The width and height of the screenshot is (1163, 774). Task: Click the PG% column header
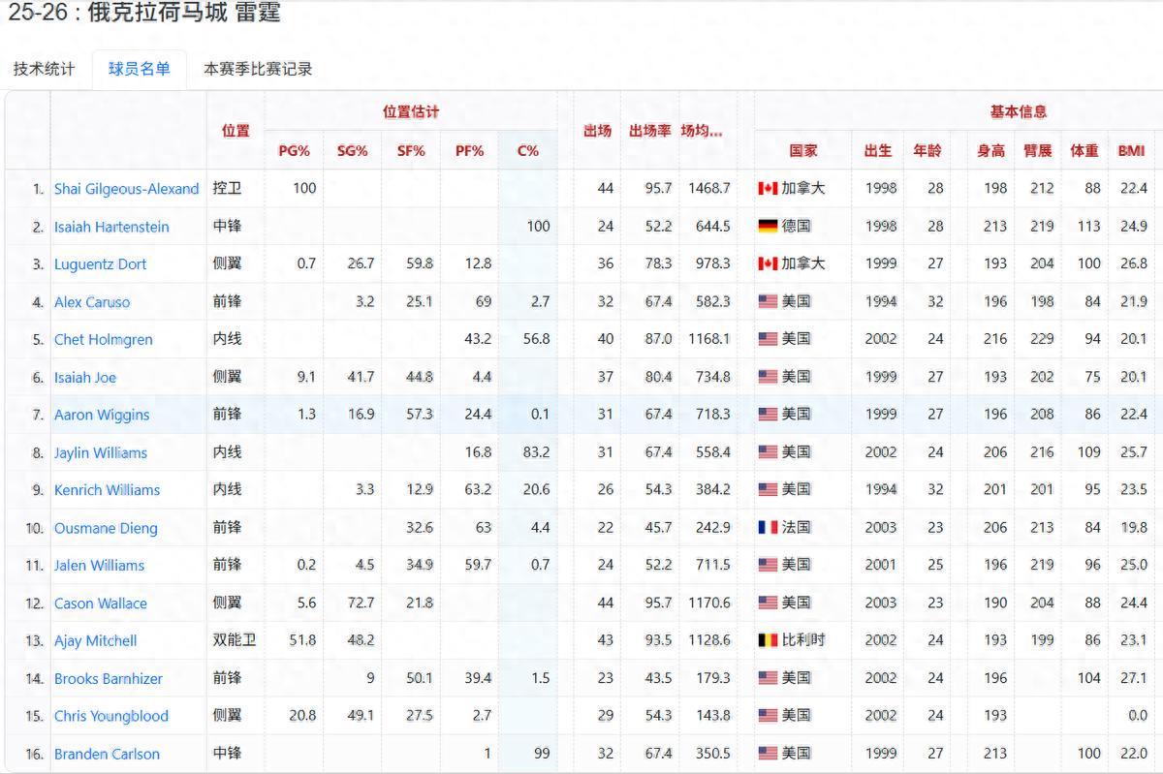296,150
